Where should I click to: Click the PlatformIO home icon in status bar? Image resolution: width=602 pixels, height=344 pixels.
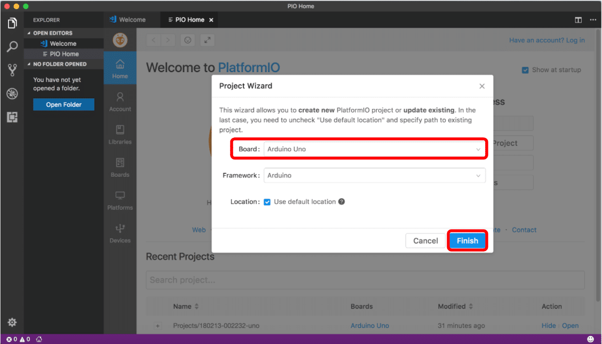click(39, 339)
